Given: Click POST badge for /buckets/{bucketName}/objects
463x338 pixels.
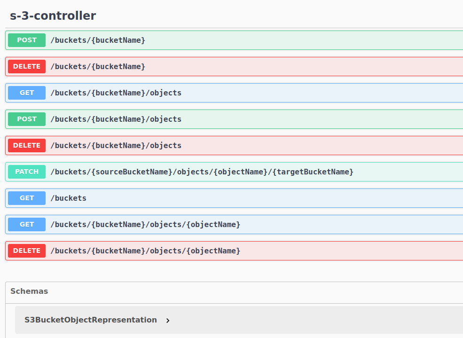Looking at the screenshot, I should coord(27,119).
